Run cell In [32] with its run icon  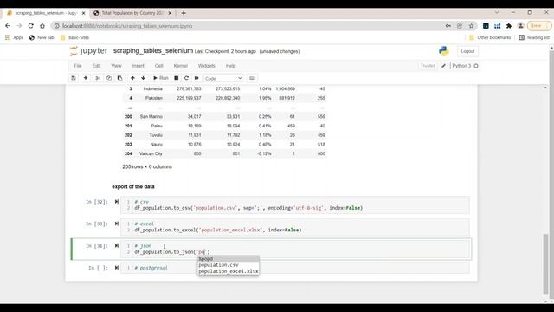tap(117, 202)
